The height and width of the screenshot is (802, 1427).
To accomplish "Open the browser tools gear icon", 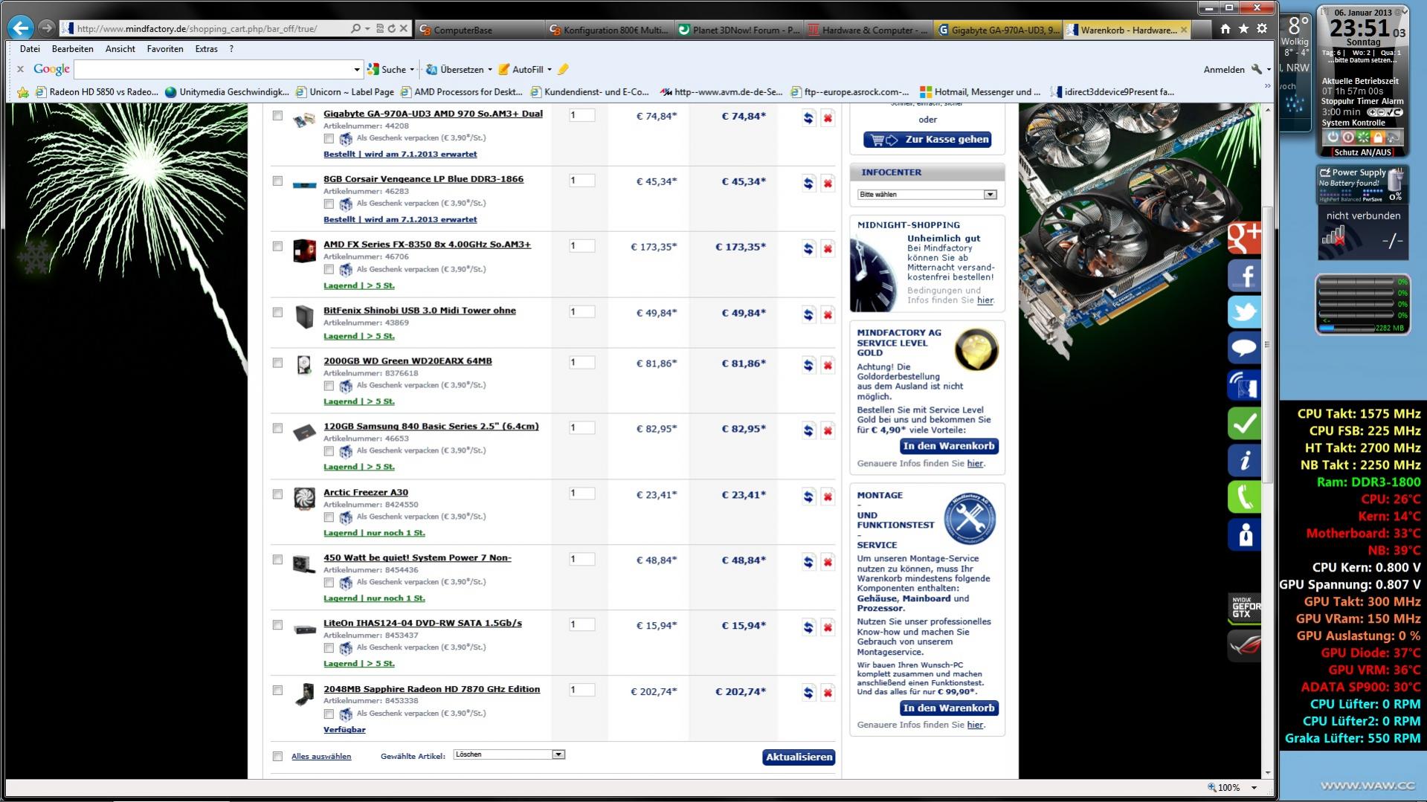I will [x=1262, y=29].
